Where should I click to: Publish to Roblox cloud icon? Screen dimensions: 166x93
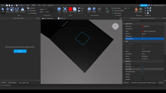point(12,5)
